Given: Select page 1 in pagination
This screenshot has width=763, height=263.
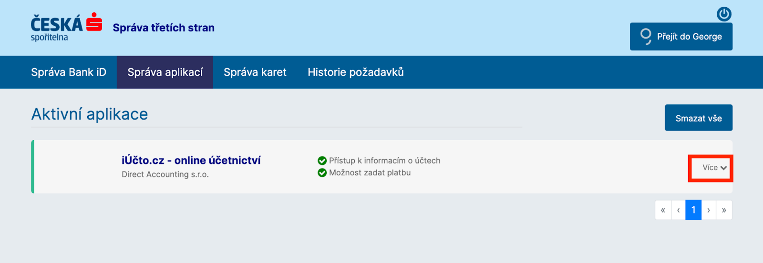Looking at the screenshot, I should (693, 210).
